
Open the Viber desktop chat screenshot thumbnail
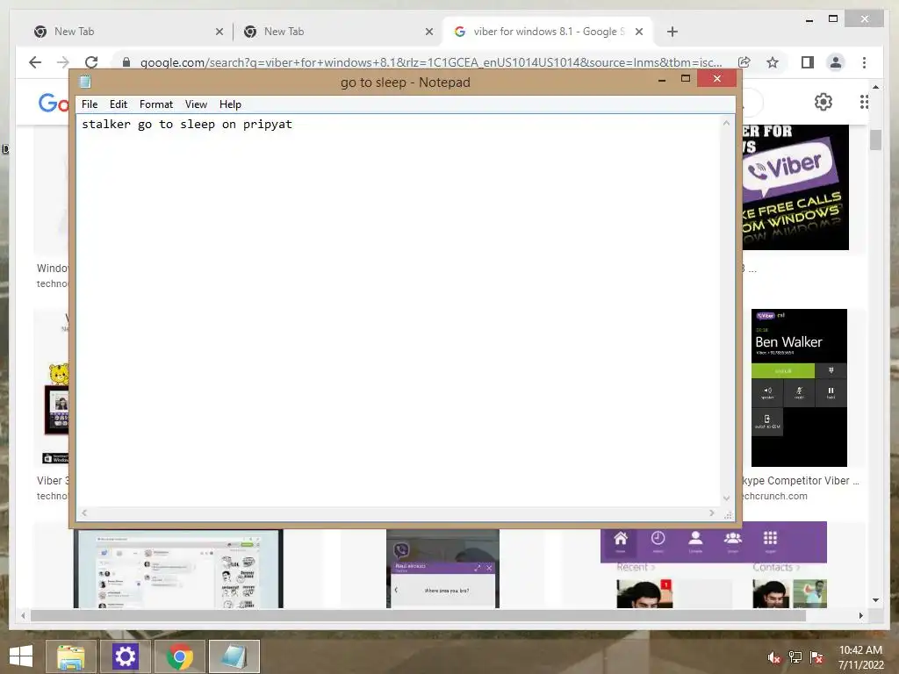tap(178, 569)
